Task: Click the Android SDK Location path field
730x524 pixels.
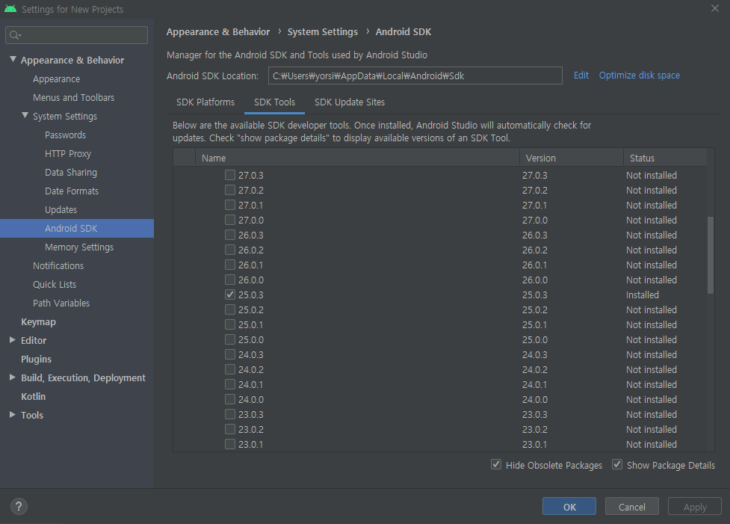Action: [415, 75]
